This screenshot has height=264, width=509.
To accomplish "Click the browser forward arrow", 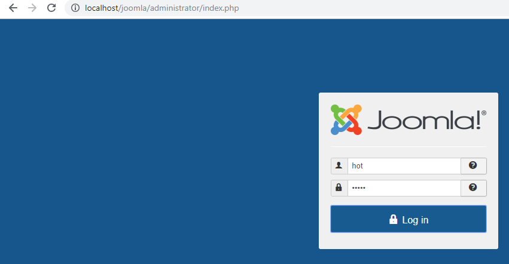I will pos(32,8).
